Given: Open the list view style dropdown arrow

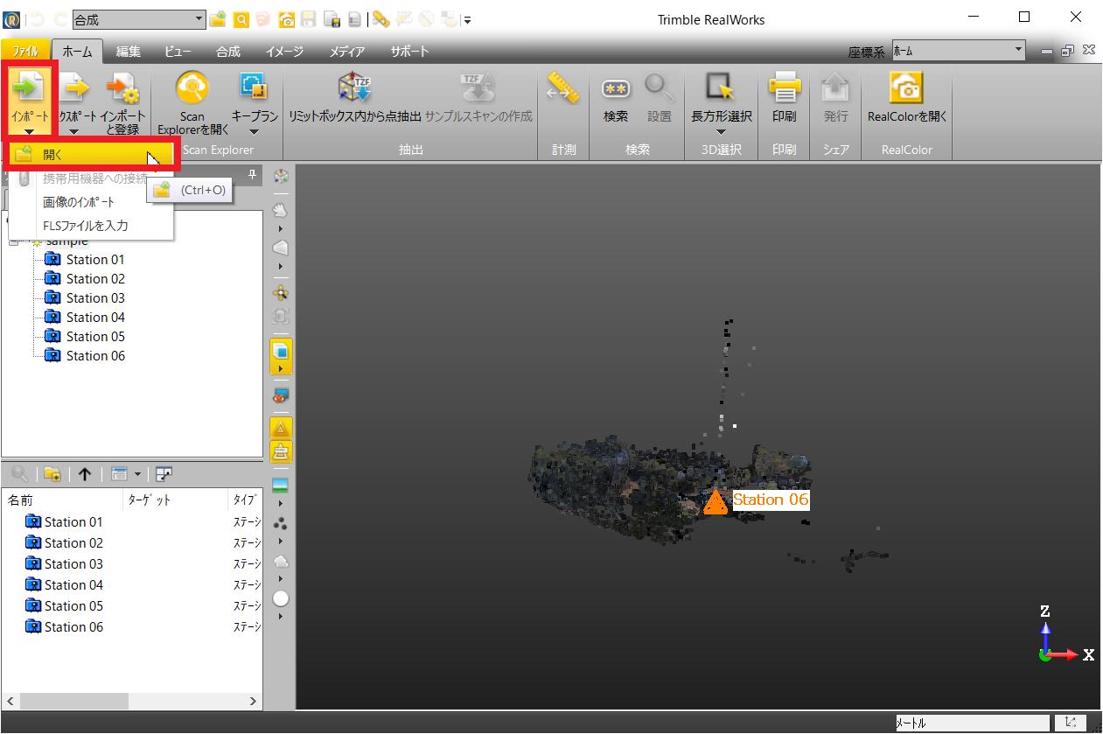Looking at the screenshot, I should tap(137, 474).
